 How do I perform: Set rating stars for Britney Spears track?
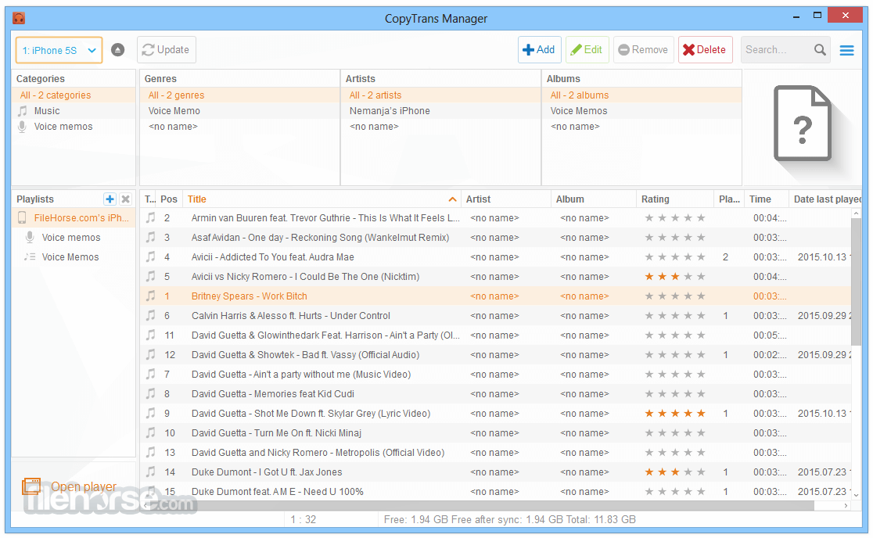click(675, 296)
